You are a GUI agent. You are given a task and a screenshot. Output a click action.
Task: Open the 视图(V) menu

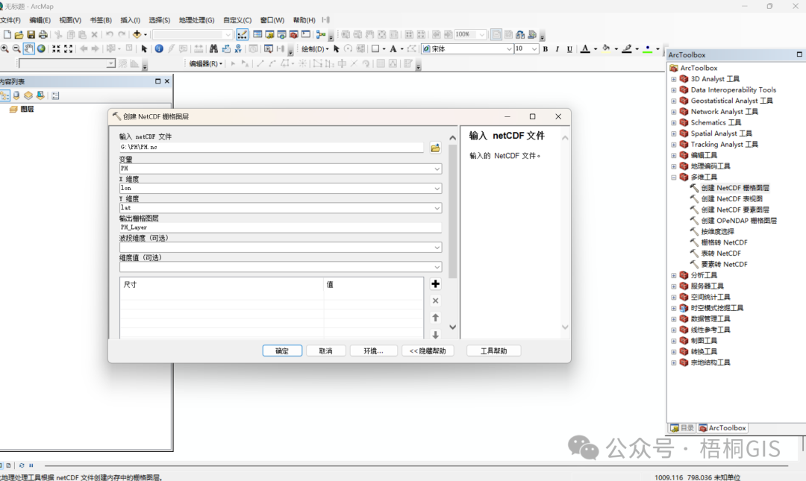70,20
